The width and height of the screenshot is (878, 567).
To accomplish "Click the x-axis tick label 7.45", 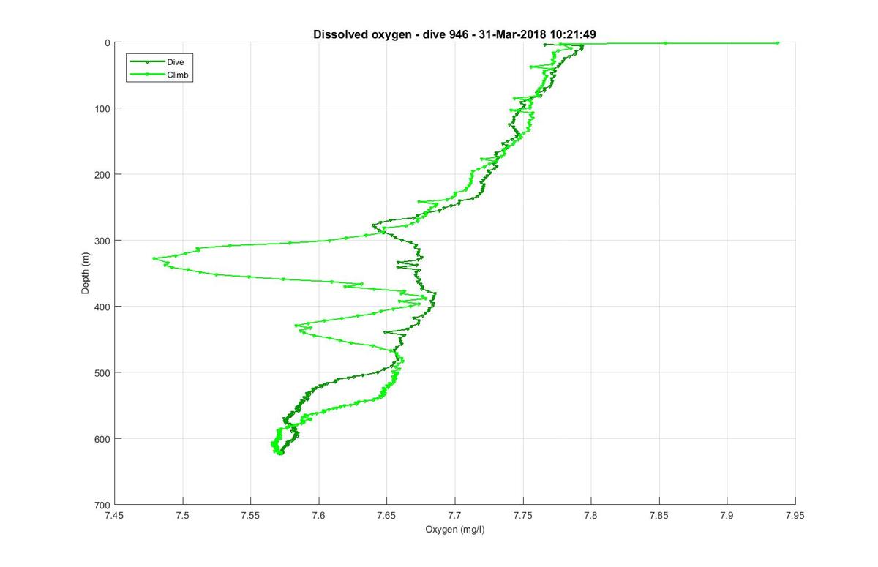I will [115, 515].
